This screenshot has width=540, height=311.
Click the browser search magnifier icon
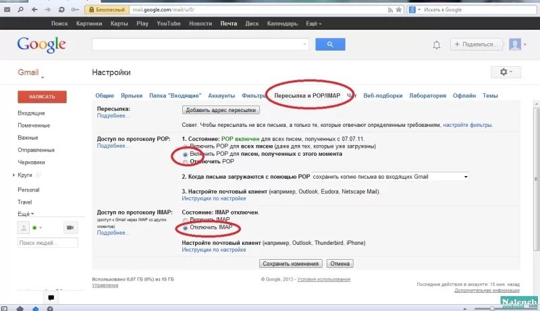[x=21, y=9]
